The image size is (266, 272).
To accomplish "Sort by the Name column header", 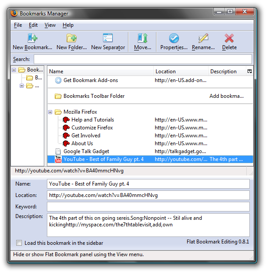I will coord(100,72).
